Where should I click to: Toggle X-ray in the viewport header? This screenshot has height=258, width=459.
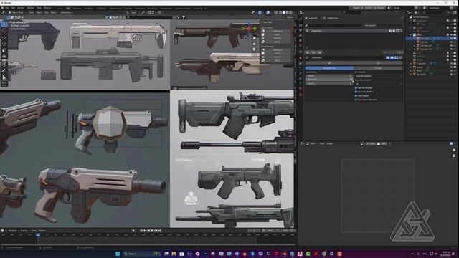pyautogui.click(x=275, y=13)
